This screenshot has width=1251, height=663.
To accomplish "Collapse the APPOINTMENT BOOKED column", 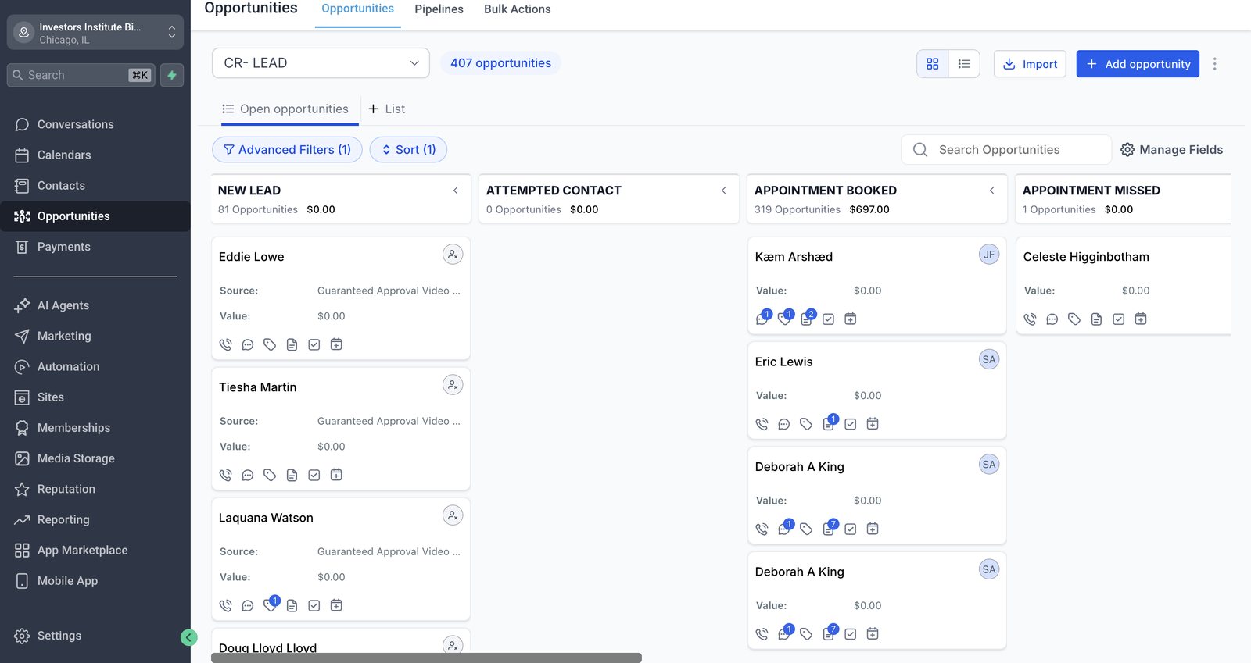I will 991,191.
